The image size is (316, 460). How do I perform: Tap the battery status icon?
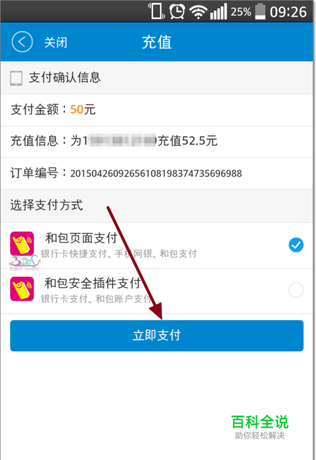(260, 12)
